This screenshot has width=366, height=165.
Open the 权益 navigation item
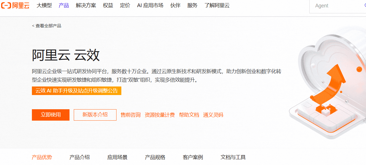(108, 5)
